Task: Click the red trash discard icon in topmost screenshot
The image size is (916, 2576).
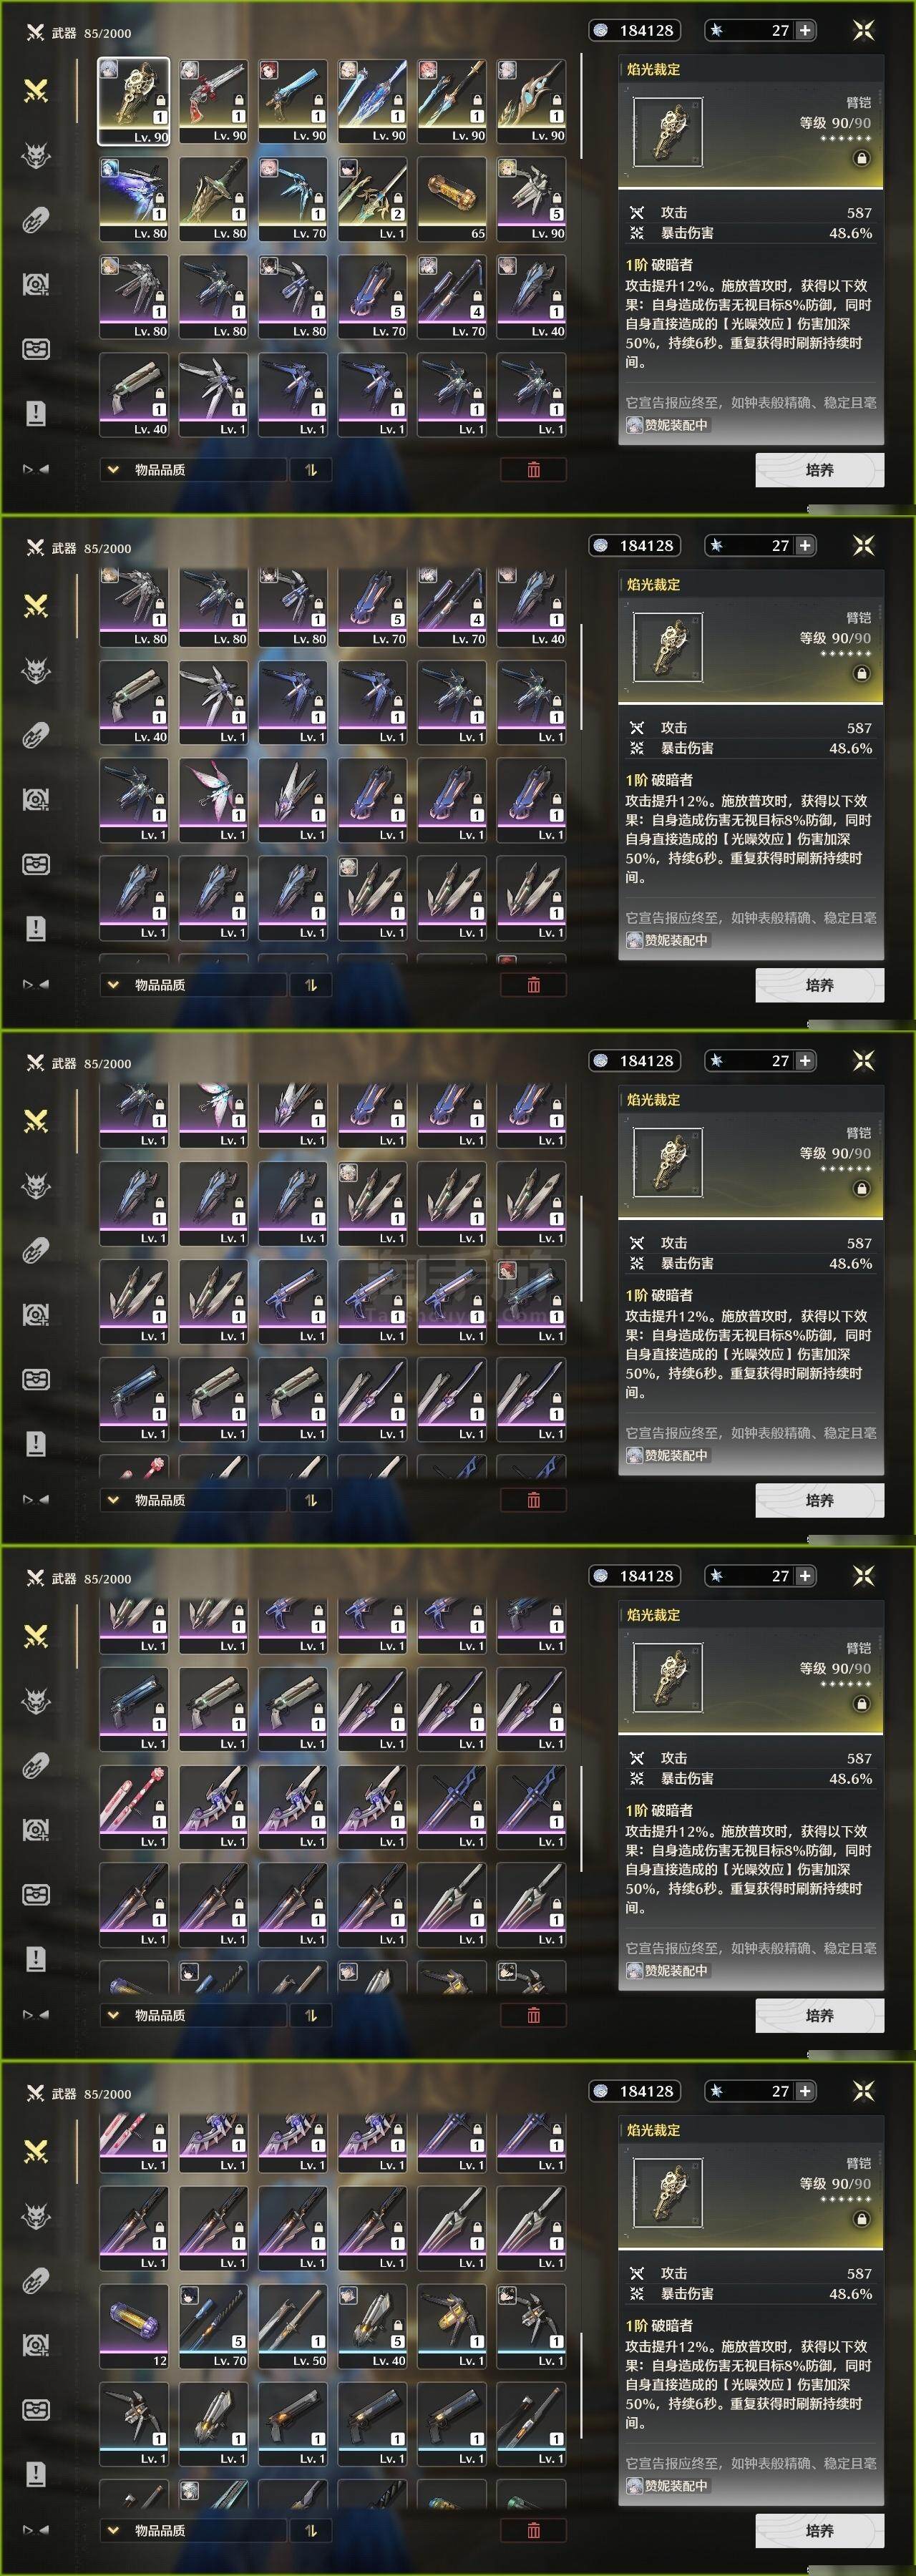Action: 533,469
